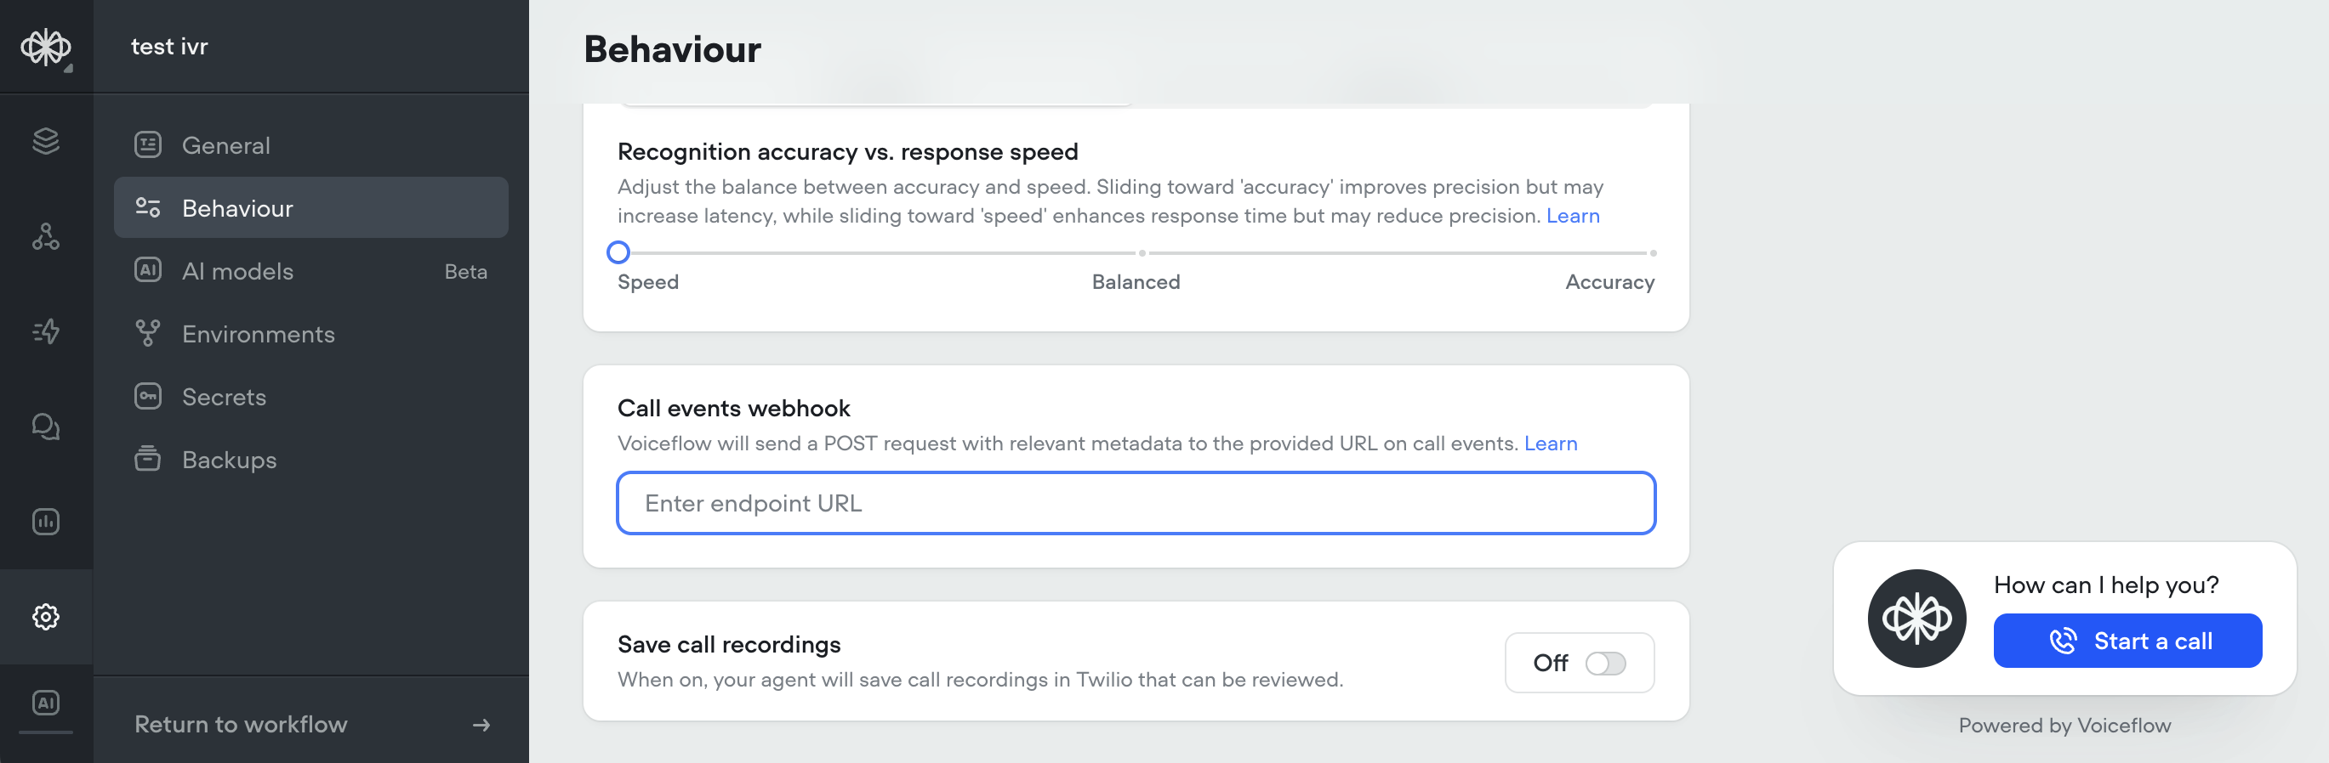Click the functions lightning icon in sidebar
2329x763 pixels.
[45, 331]
